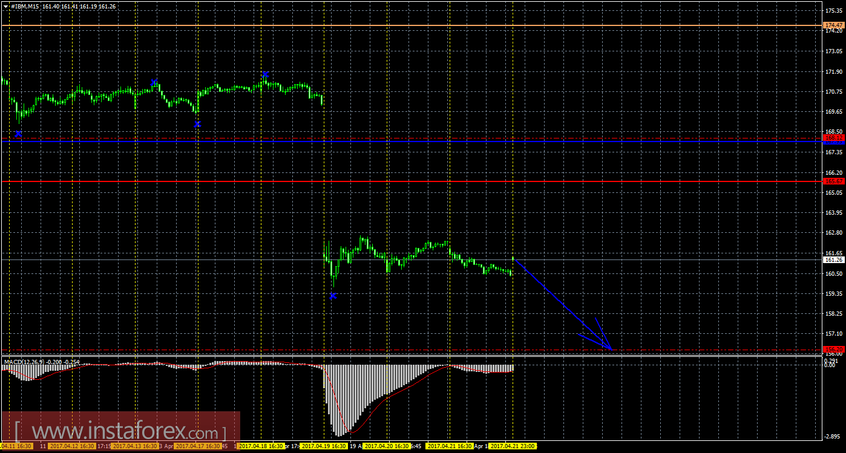Click the #IBM,M15 chart title text

[x=25, y=6]
